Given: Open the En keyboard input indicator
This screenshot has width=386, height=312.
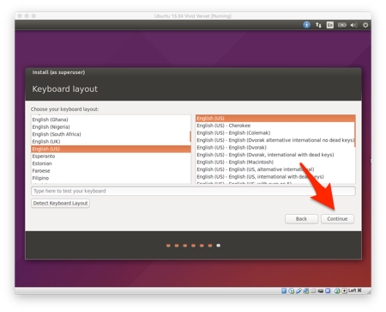Looking at the screenshot, I should click(330, 25).
